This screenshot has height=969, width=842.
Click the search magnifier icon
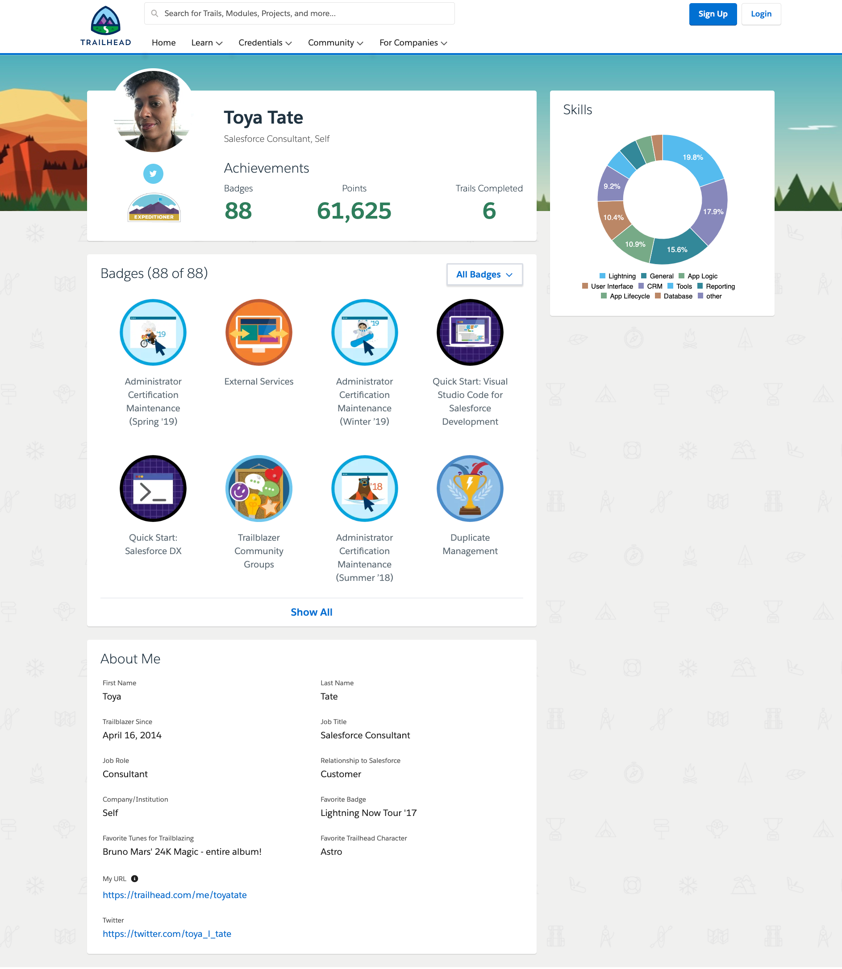tap(154, 14)
